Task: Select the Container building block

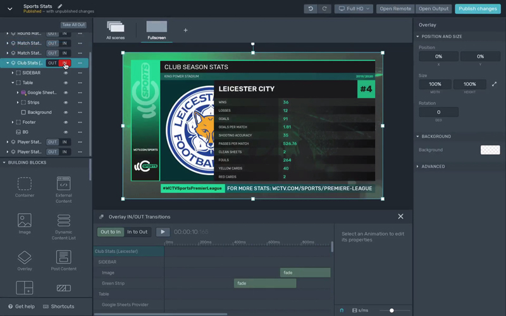Action: (25, 187)
